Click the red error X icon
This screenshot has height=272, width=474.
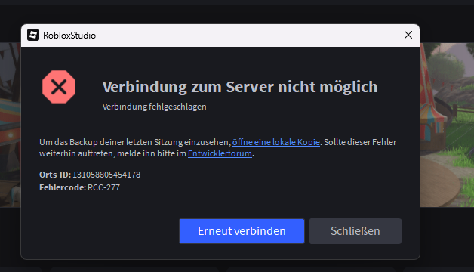coord(59,87)
